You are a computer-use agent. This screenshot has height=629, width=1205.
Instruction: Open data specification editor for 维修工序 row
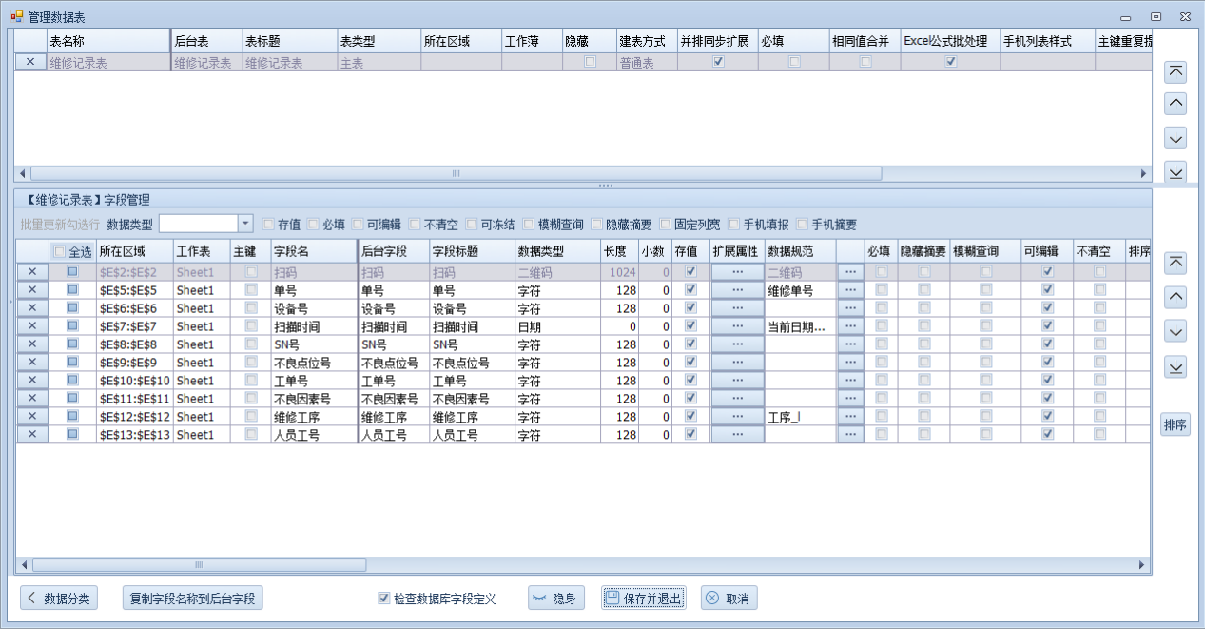[850, 417]
